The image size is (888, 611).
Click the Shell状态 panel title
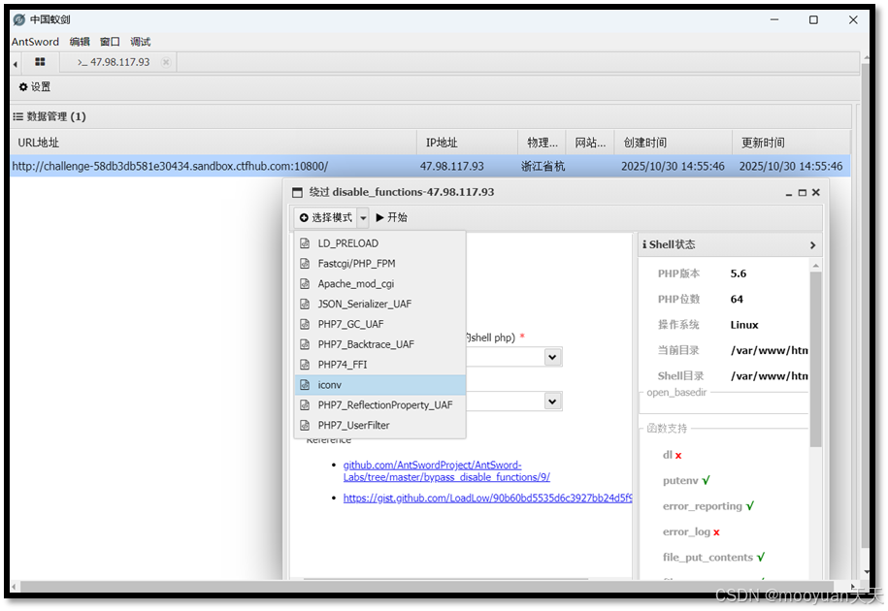coord(669,244)
